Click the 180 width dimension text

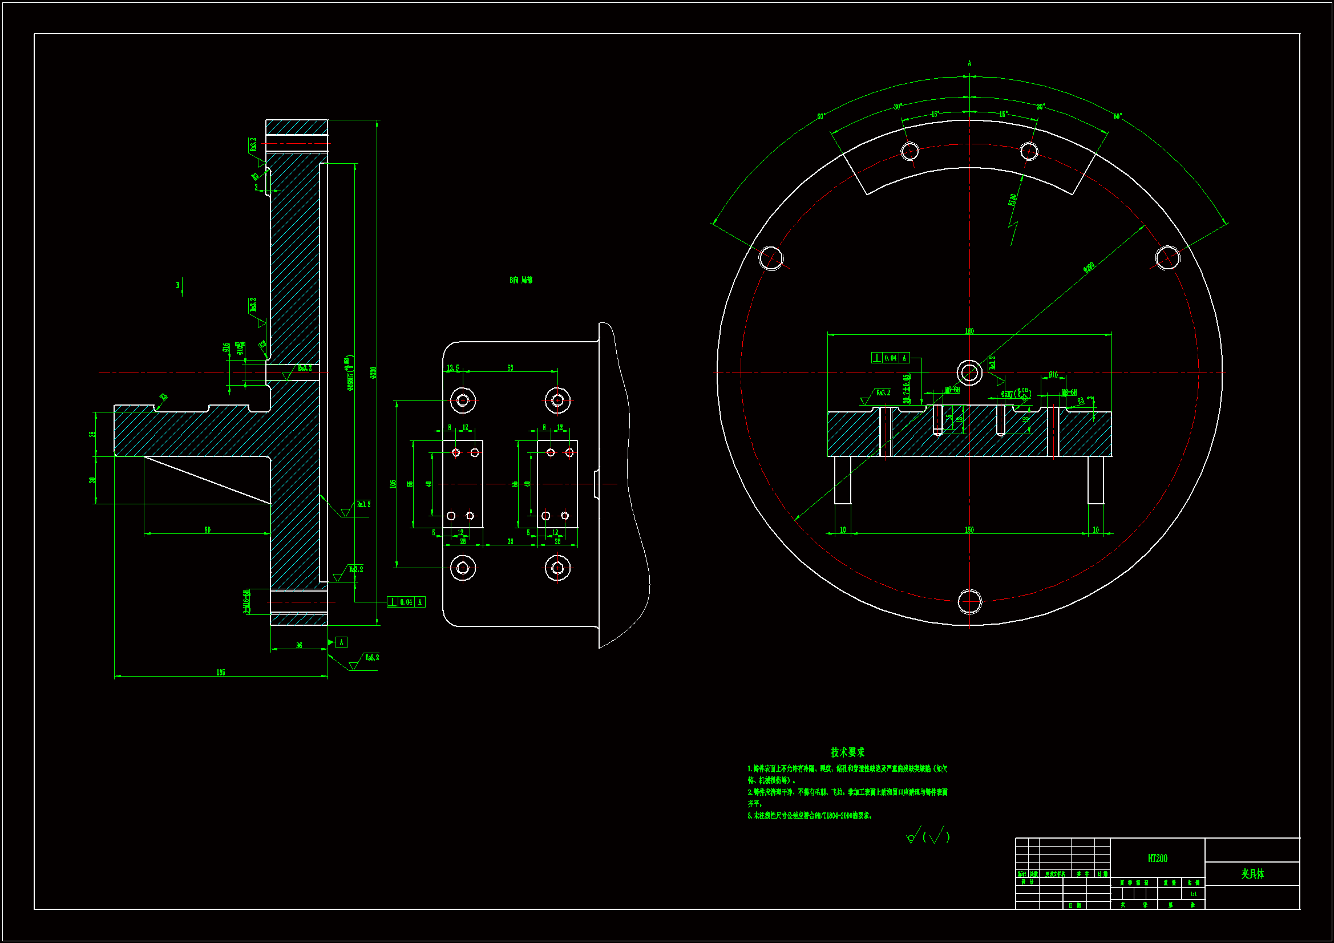click(969, 331)
